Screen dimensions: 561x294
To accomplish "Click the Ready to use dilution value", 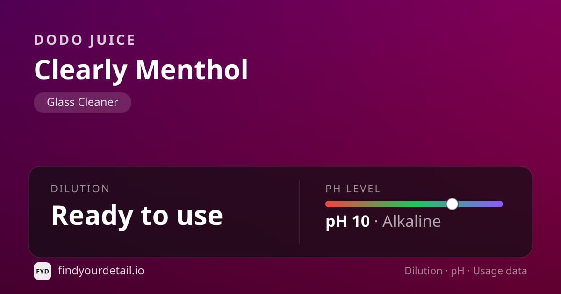I will click(x=137, y=216).
